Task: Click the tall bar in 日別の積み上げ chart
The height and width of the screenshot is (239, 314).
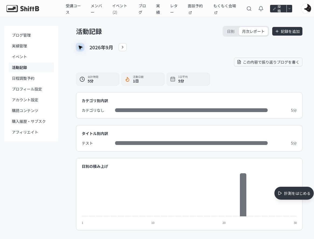Action: coord(243,195)
